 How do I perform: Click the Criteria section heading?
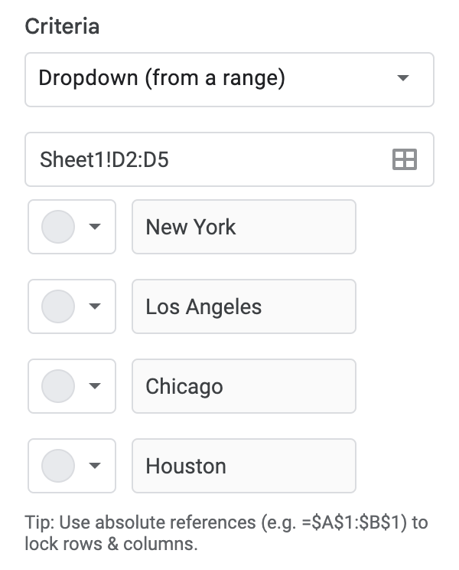(x=62, y=27)
